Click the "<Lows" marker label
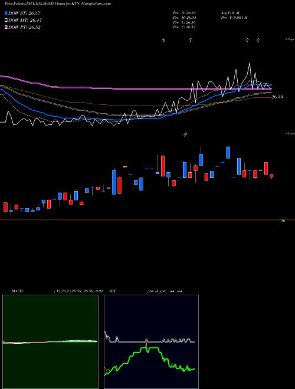The width and height of the screenshot is (295, 389). [x=290, y=133]
